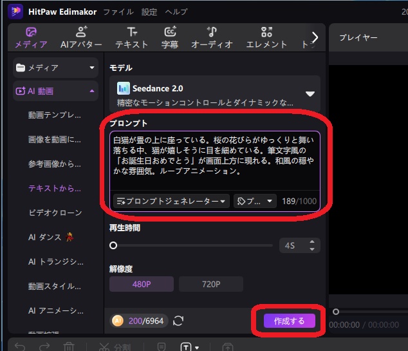Image resolution: width=408 pixels, height=351 pixels.
Task: Switch to the エレメント tab
Action: (266, 38)
